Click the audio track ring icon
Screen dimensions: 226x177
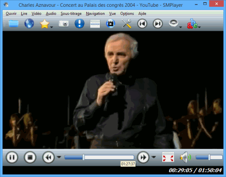coord(174,23)
